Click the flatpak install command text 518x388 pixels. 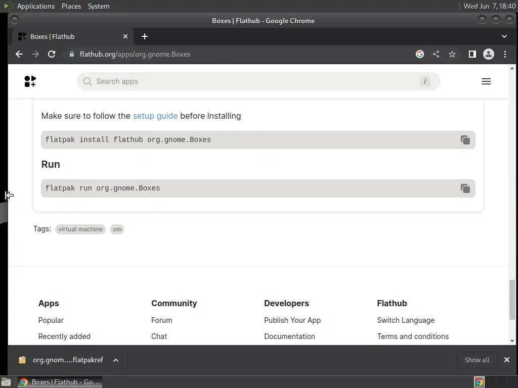coord(128,139)
